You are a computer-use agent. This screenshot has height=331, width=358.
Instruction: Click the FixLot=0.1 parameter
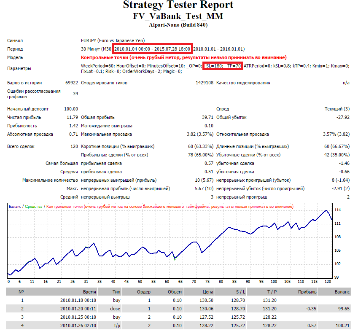[92, 71]
